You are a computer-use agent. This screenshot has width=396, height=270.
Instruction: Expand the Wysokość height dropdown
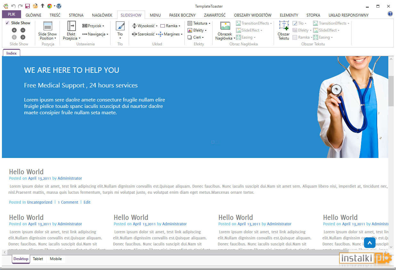(145, 26)
